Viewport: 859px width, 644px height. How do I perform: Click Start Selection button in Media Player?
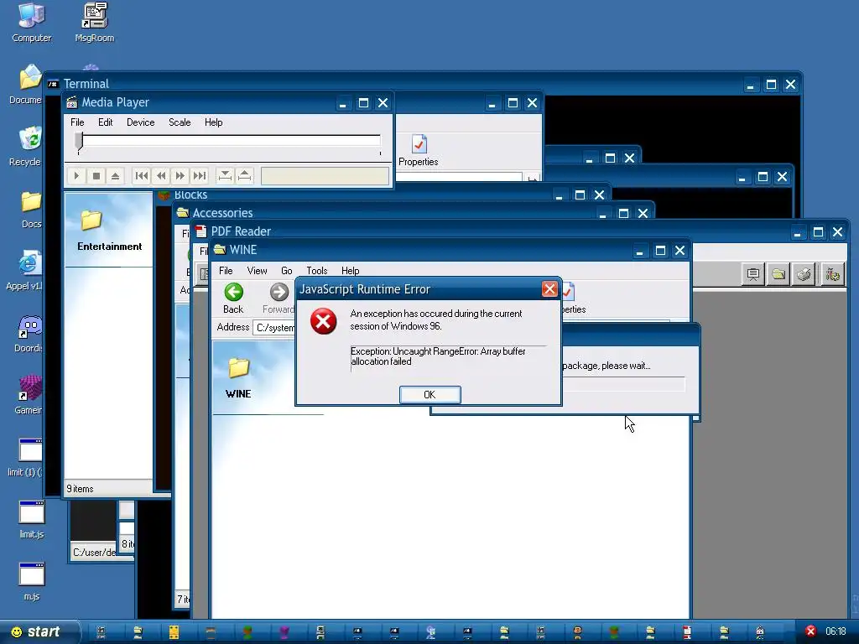[x=225, y=176]
